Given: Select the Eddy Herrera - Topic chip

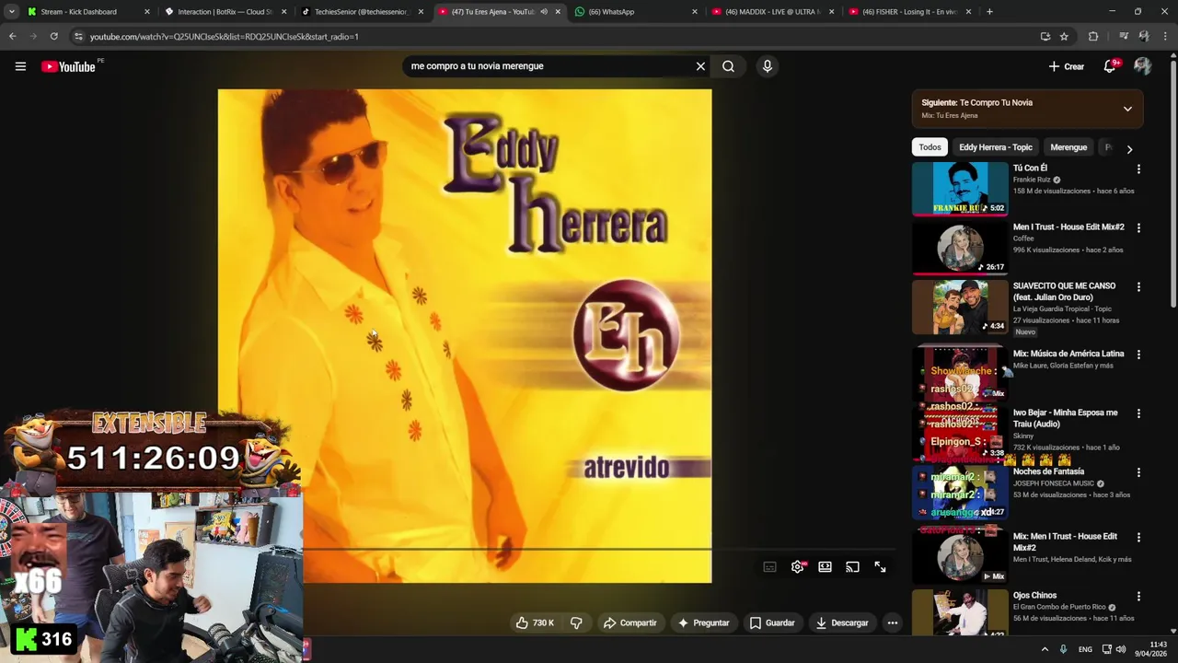Looking at the screenshot, I should [996, 147].
